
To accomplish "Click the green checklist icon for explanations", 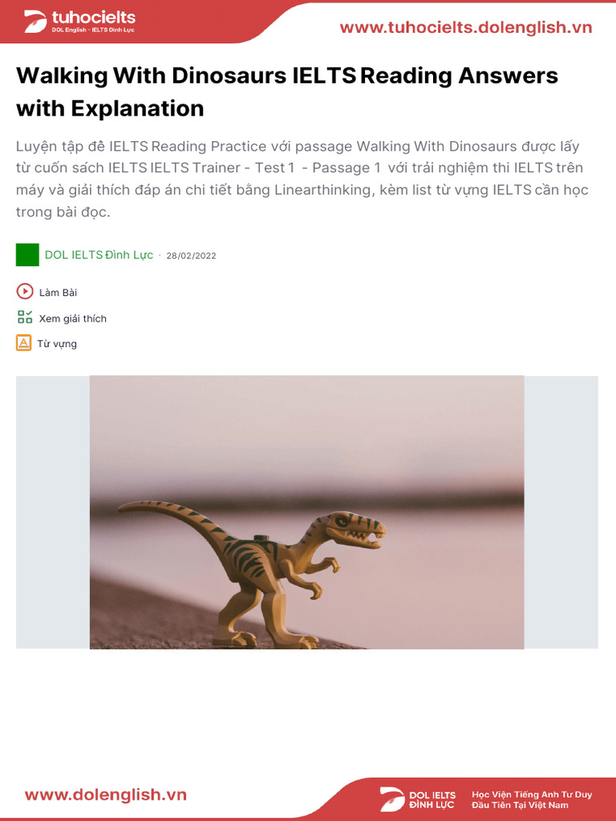I will click(x=25, y=317).
